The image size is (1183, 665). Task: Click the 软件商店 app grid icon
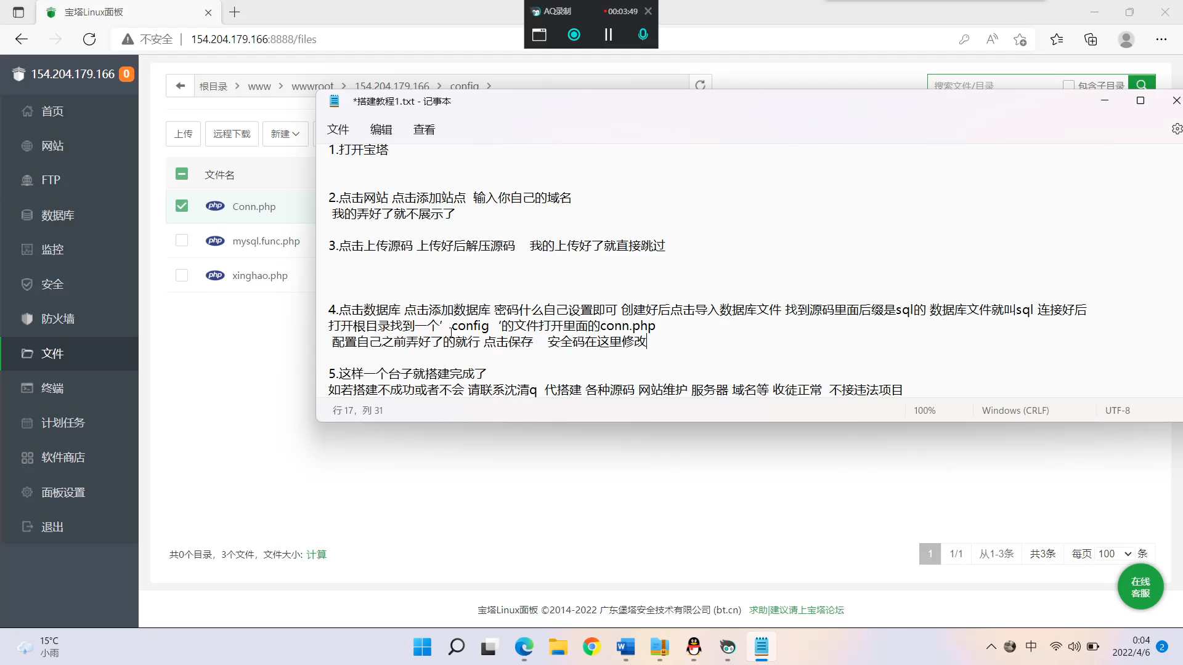(x=27, y=457)
